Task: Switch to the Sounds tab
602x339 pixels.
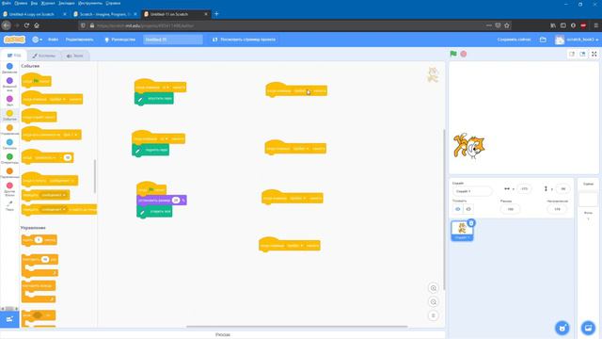Action: [x=75, y=56]
